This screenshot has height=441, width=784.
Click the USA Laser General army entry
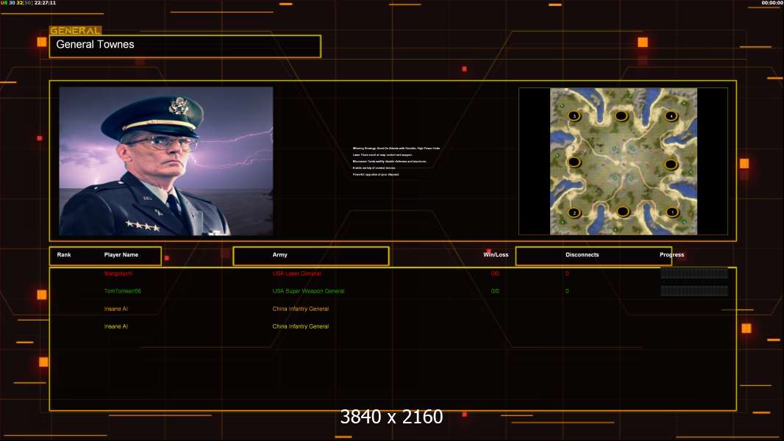coord(297,273)
